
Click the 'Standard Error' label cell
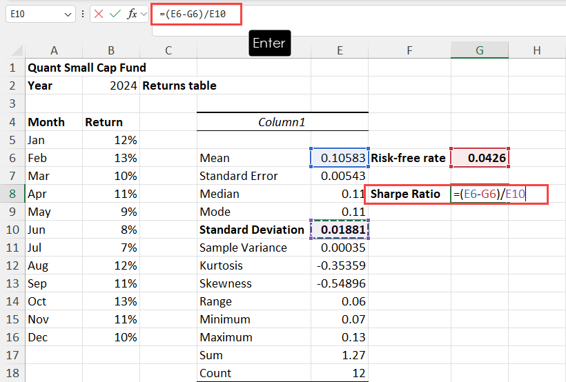pos(254,176)
